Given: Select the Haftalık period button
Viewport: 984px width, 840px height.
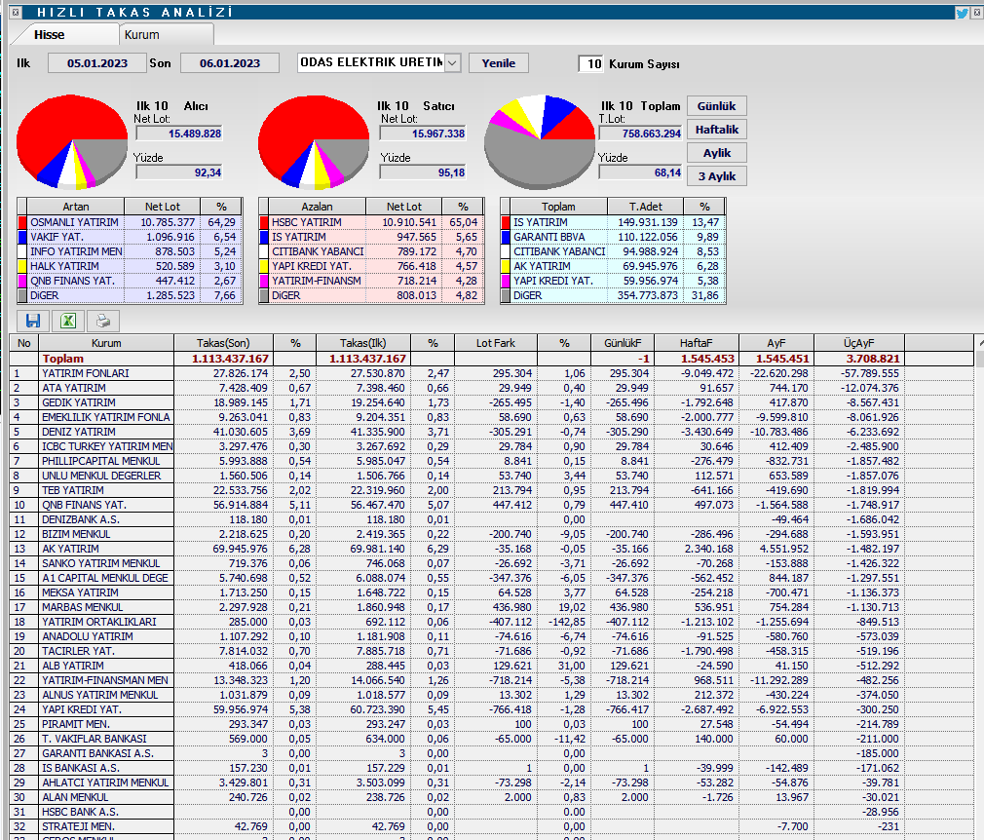Looking at the screenshot, I should [x=717, y=130].
